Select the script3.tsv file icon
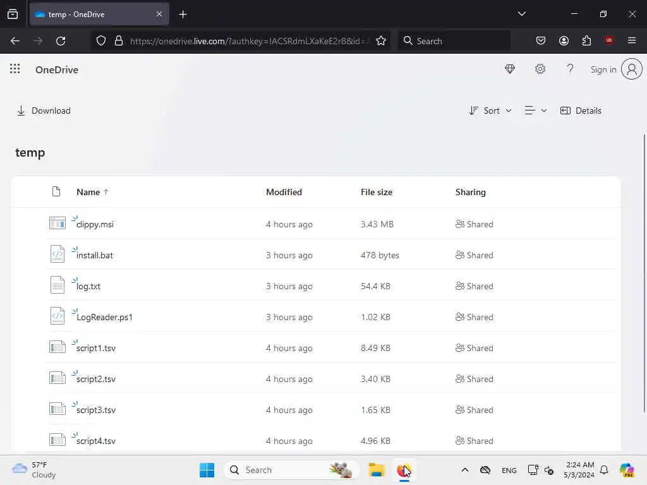This screenshot has width=647, height=485. point(57,409)
